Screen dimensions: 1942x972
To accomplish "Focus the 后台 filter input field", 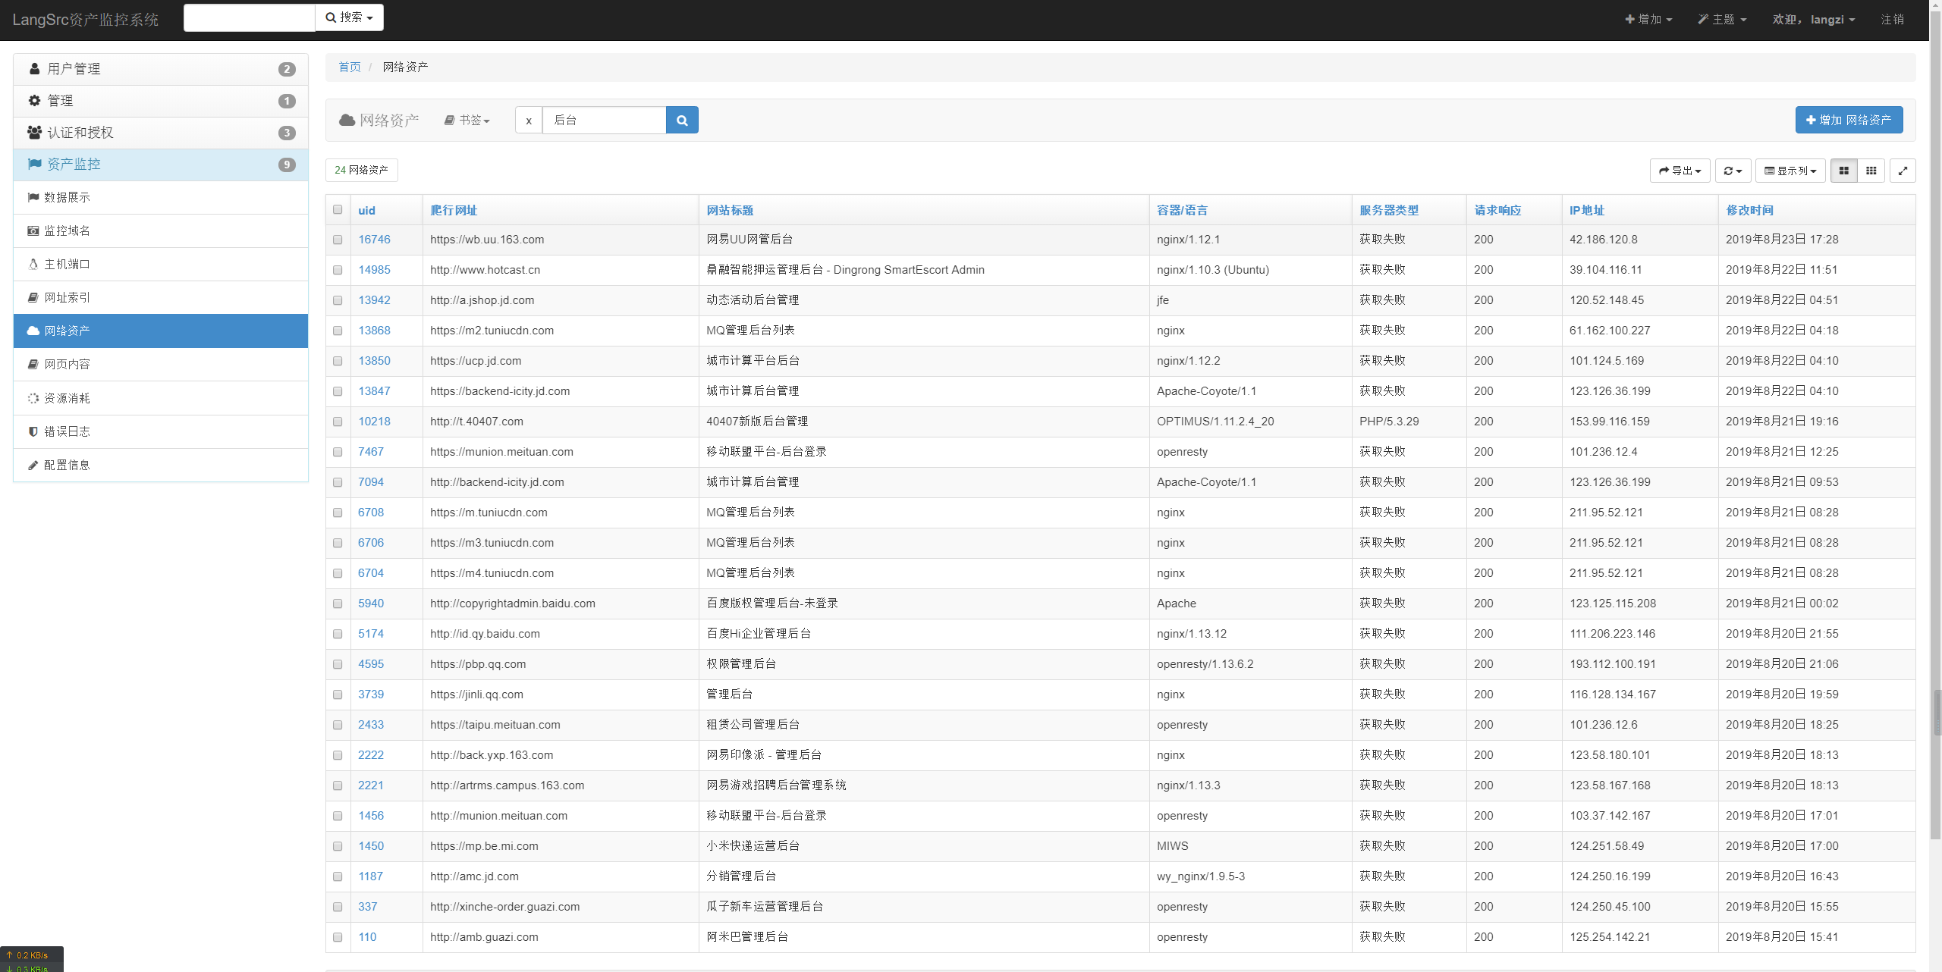I will 605,120.
